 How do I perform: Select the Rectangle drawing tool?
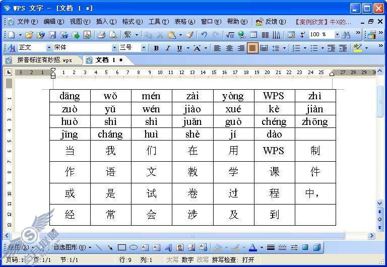click(x=121, y=247)
